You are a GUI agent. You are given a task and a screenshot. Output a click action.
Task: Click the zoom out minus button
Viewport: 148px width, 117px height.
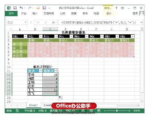pyautogui.click(x=105, y=111)
